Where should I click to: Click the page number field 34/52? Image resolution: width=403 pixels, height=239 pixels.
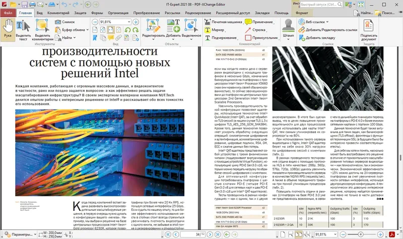[192, 234]
